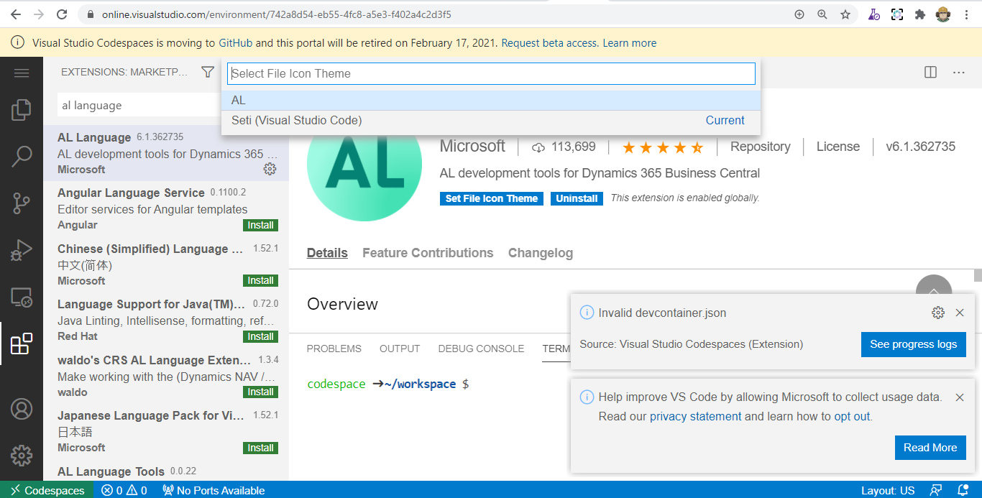Open the DEBUG CONSOLE panel tab
The width and height of the screenshot is (982, 498).
(x=481, y=349)
